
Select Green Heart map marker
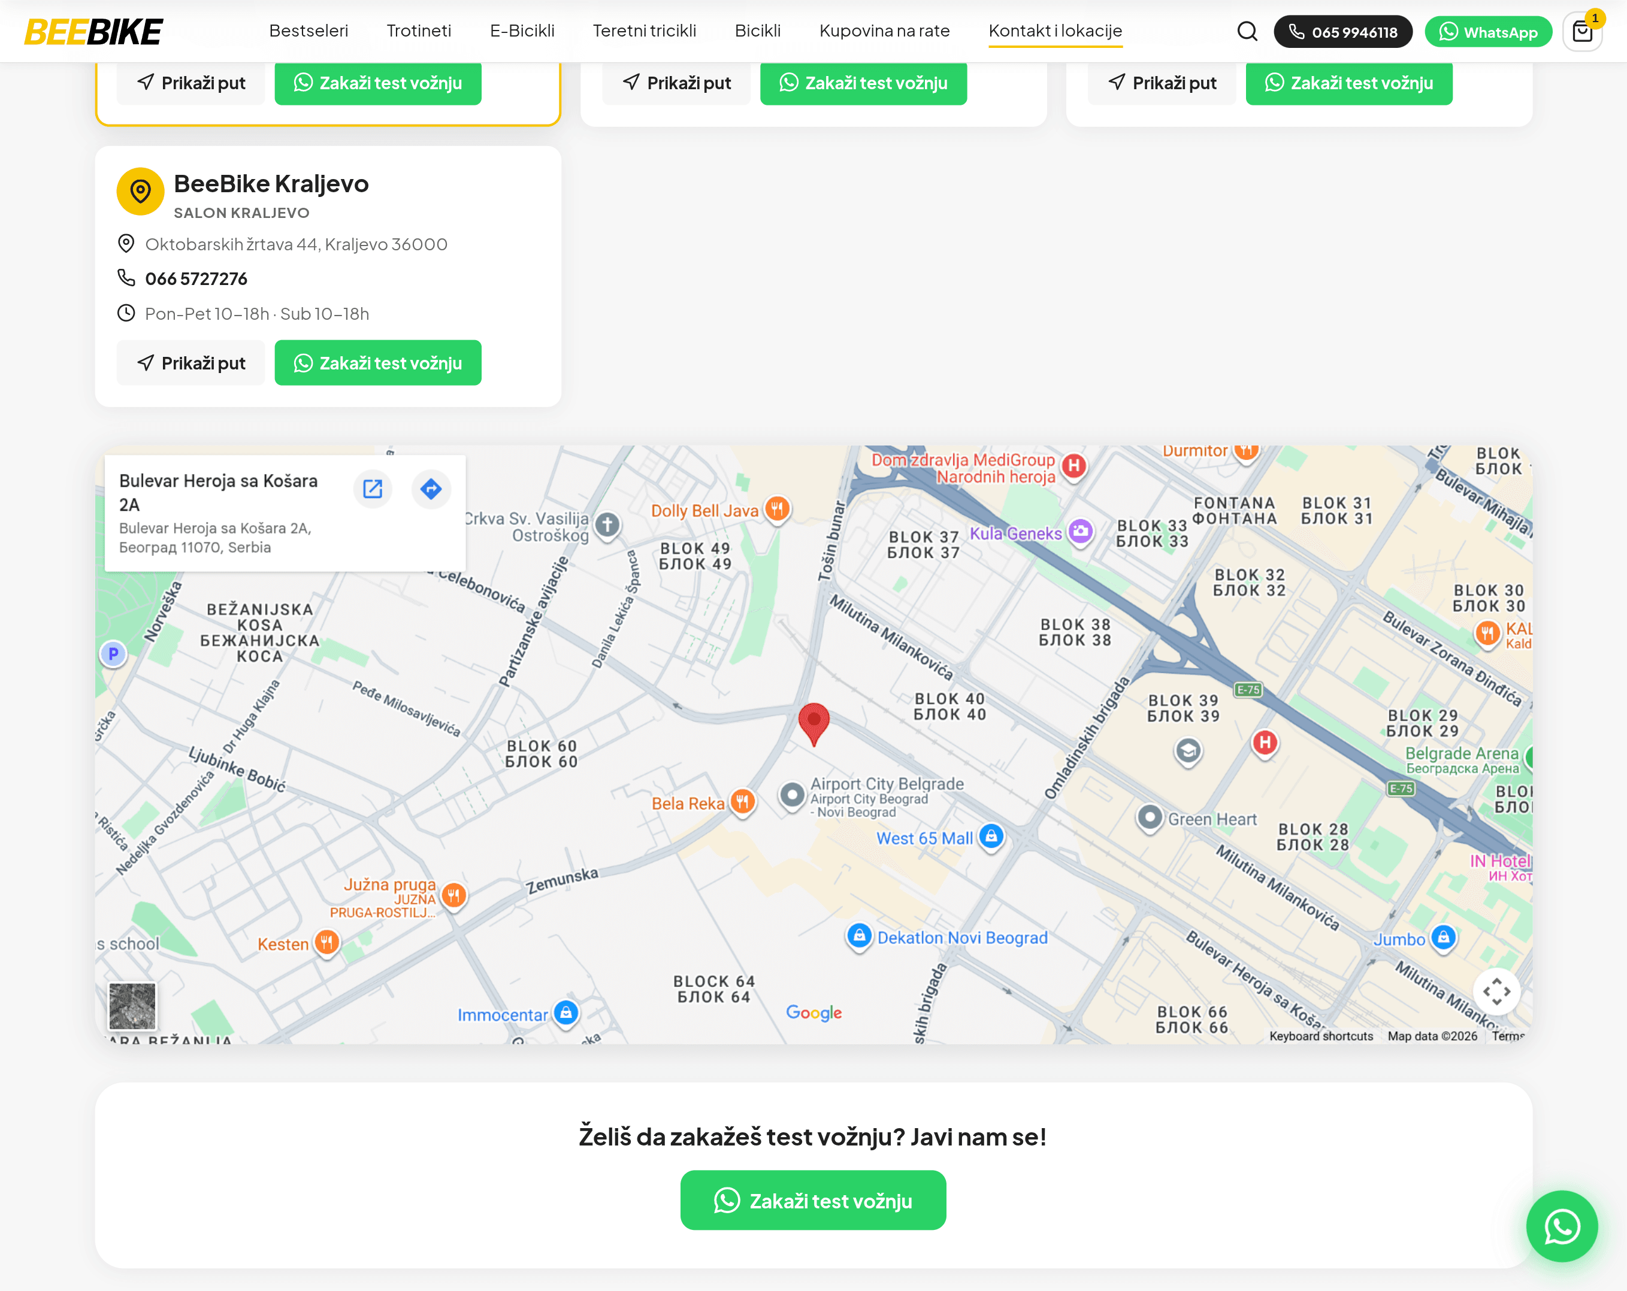pyautogui.click(x=1150, y=818)
